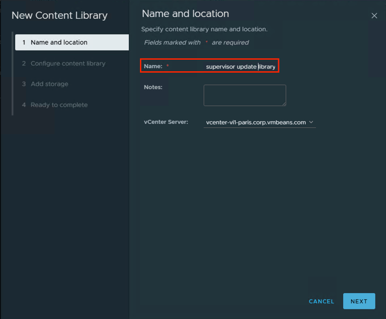Click the 'Fields marked with * are required' note

196,43
